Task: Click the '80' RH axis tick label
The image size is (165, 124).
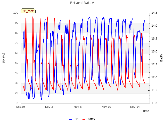Action: pyautogui.click(x=16, y=33)
